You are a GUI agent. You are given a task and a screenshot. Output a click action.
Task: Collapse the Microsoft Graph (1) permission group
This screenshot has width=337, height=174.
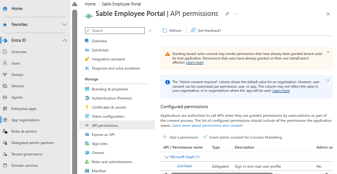click(166, 157)
